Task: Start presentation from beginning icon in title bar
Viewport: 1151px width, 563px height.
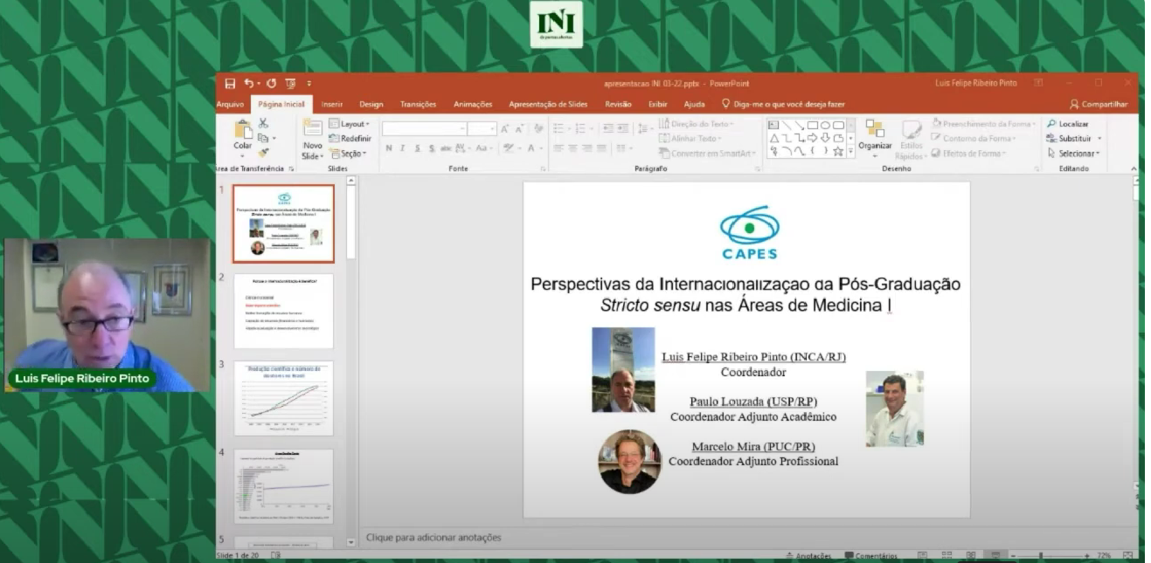Action: click(290, 84)
